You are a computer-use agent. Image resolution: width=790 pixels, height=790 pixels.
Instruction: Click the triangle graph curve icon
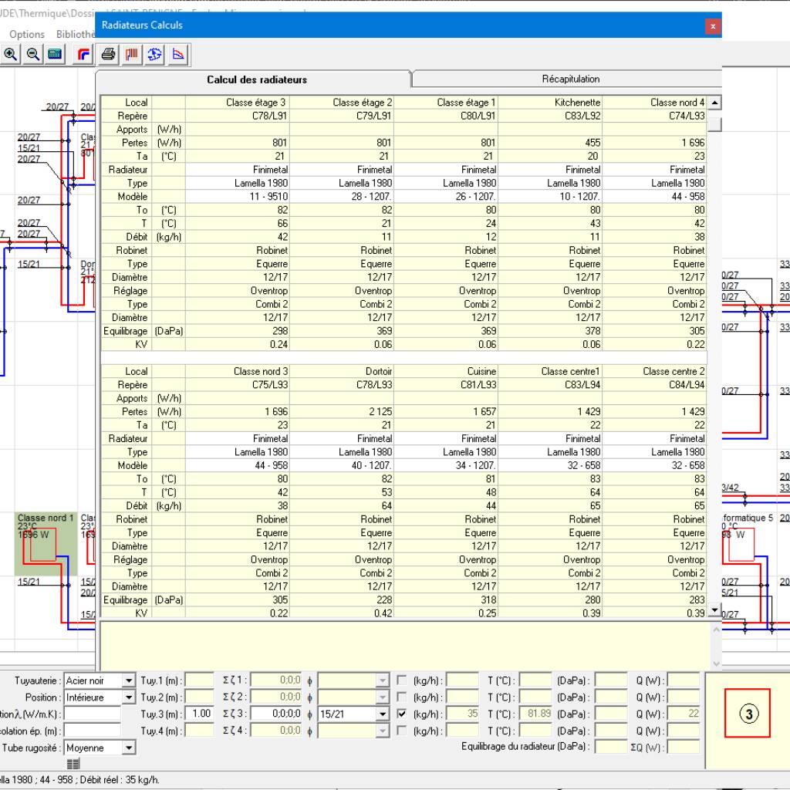click(x=178, y=54)
